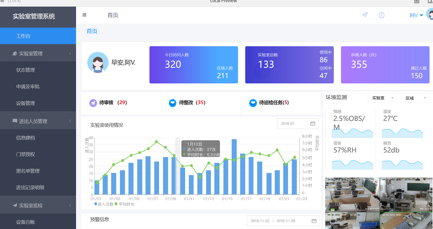433x229 pixels.
Task: Click the 进出人员管理 message icon
Action: coord(15,121)
